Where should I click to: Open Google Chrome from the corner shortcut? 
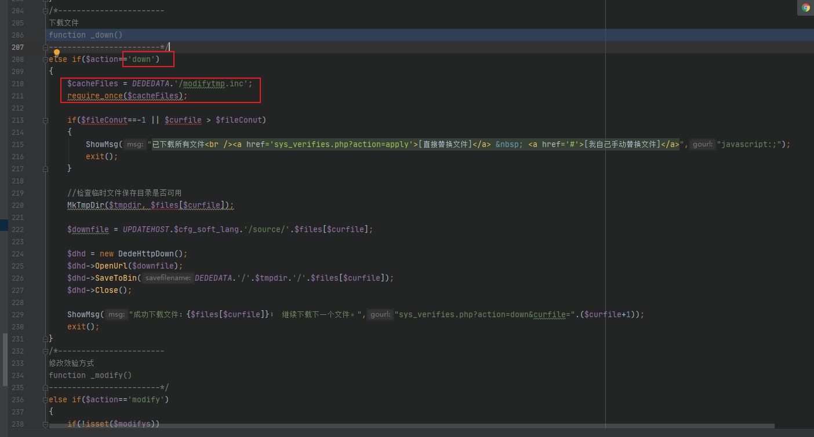point(805,8)
